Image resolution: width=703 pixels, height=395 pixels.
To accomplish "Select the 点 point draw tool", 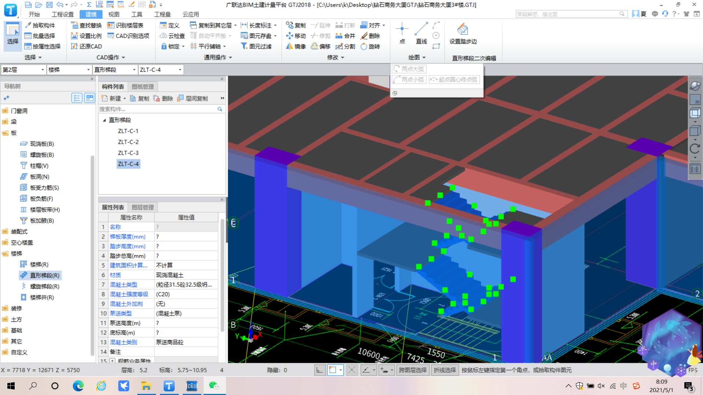I will click(402, 33).
